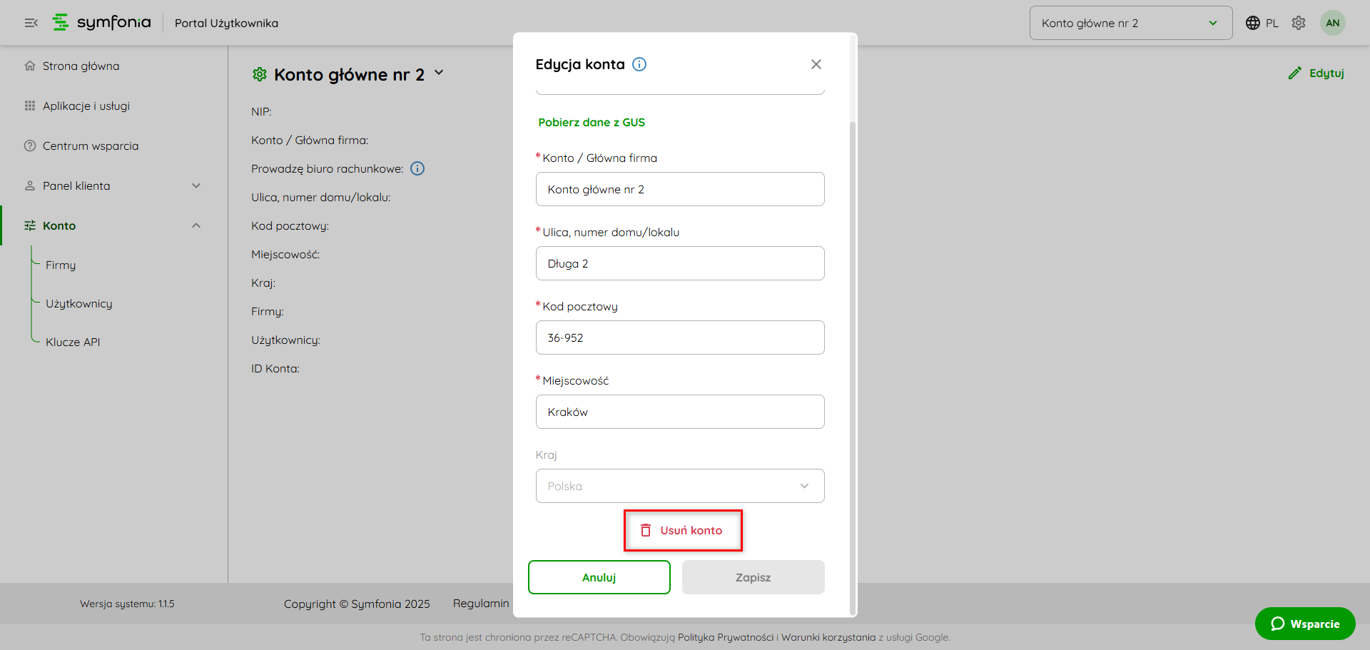This screenshot has width=1370, height=650.
Task: Open the AN user avatar menu
Action: click(1332, 23)
